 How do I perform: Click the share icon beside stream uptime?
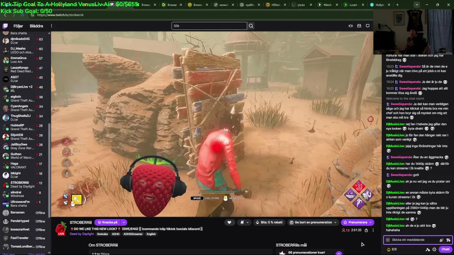click(x=366, y=230)
